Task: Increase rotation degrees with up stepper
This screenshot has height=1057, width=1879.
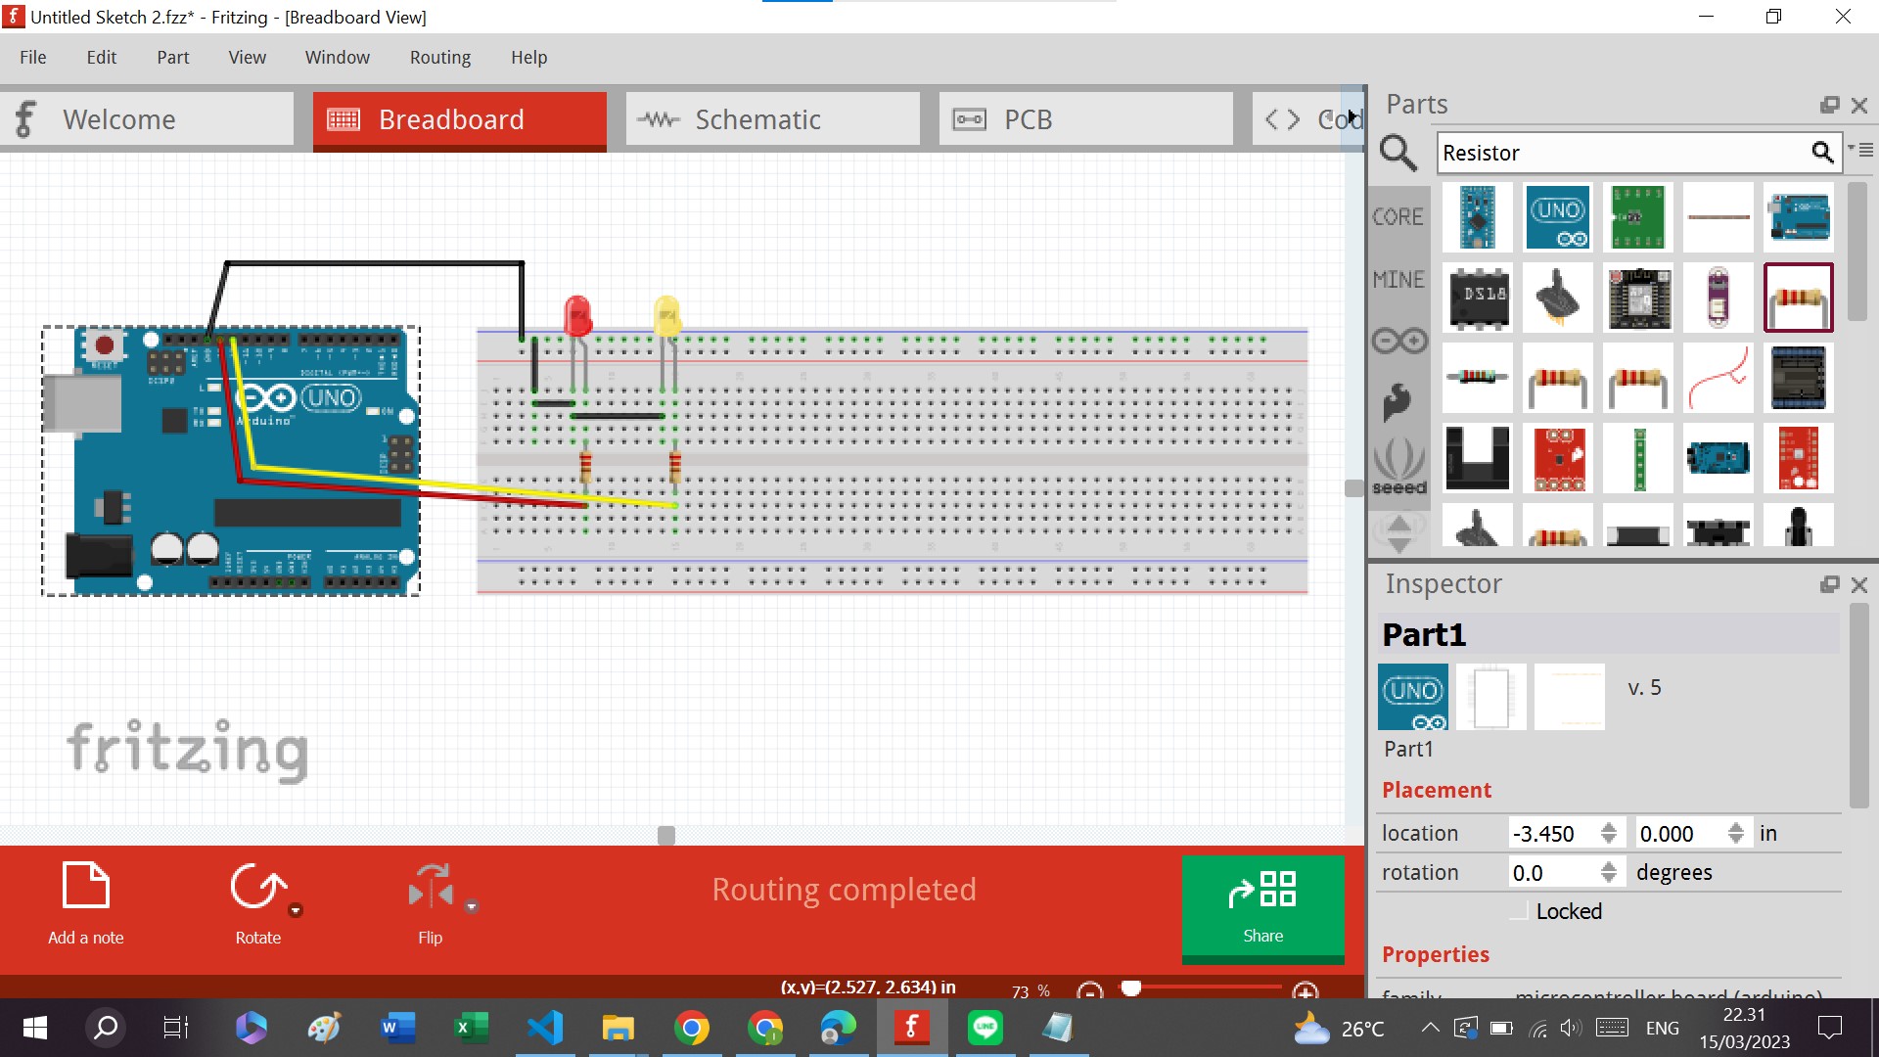Action: pos(1608,865)
